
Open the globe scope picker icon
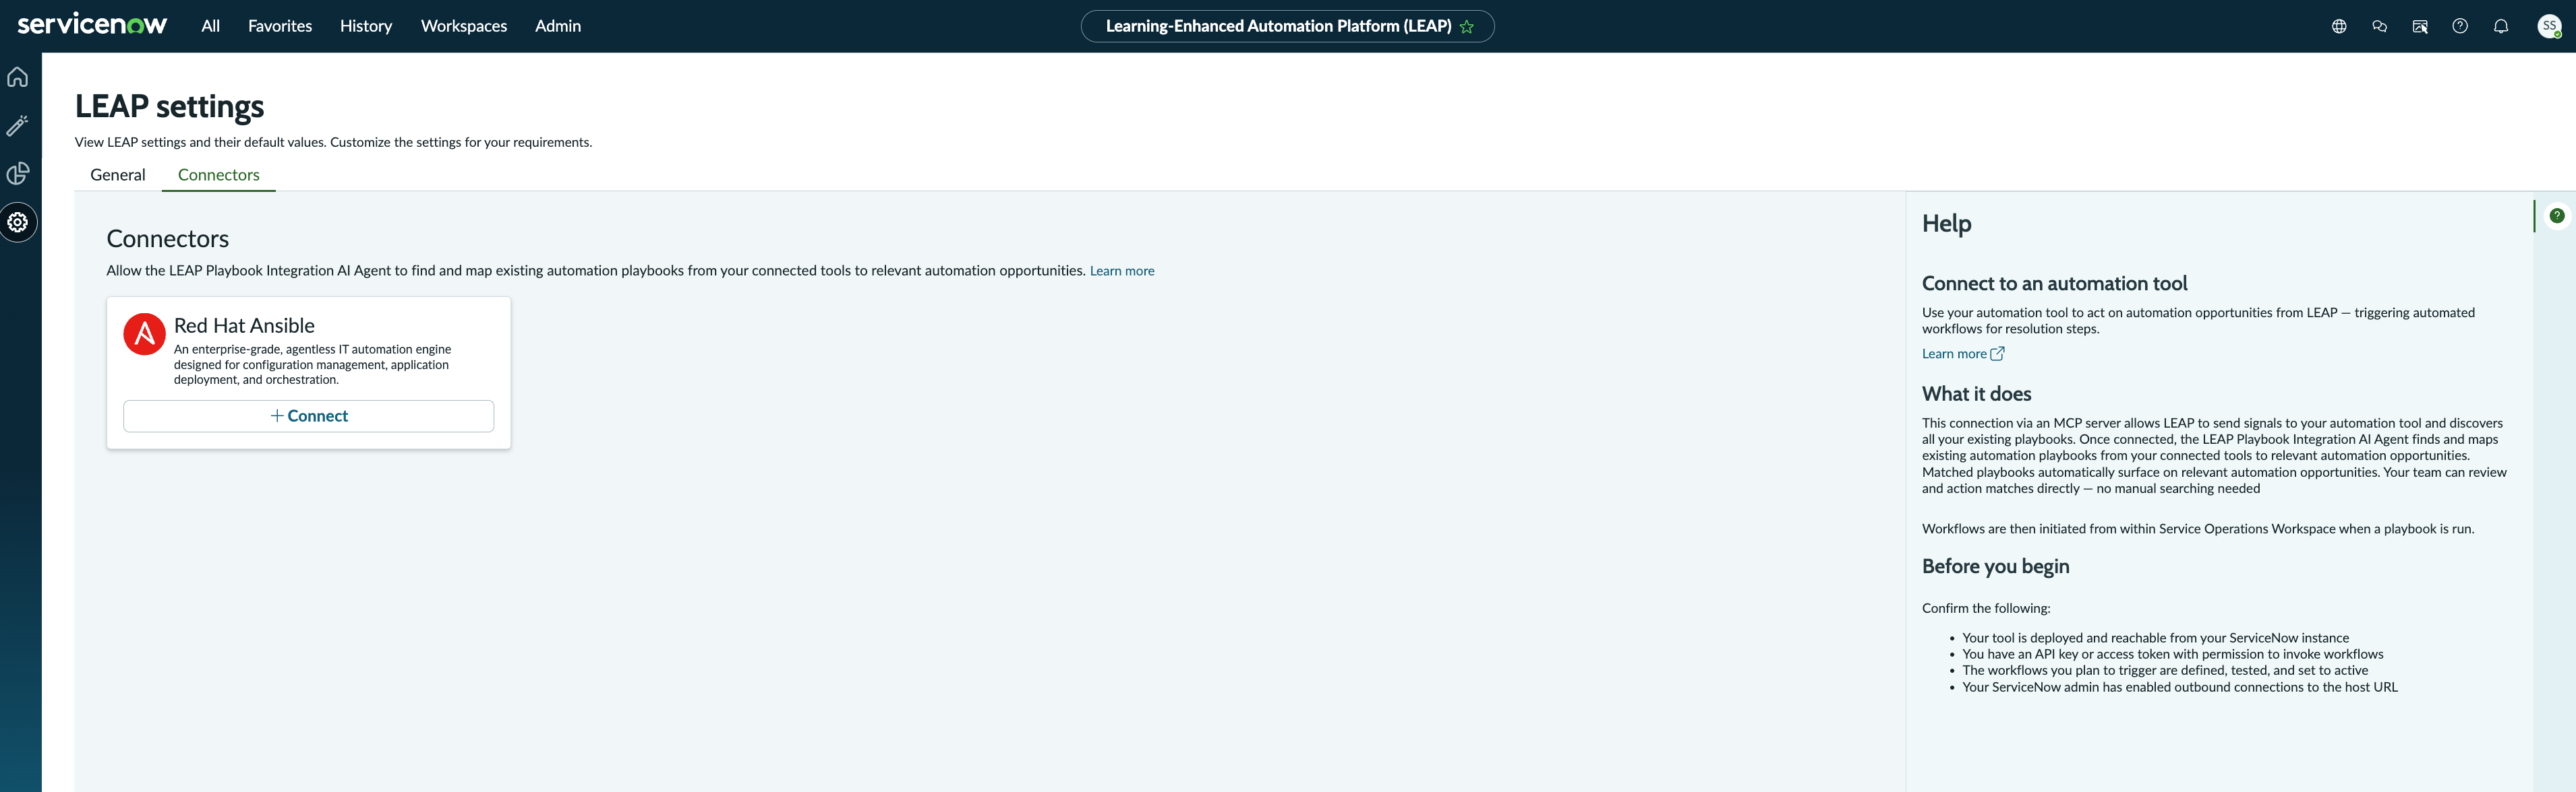point(2339,26)
